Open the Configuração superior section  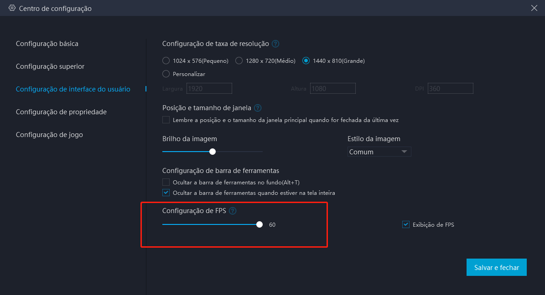click(x=50, y=66)
